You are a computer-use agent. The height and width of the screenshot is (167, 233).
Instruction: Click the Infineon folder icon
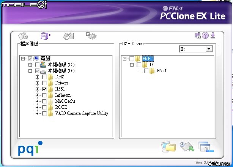click(50, 95)
